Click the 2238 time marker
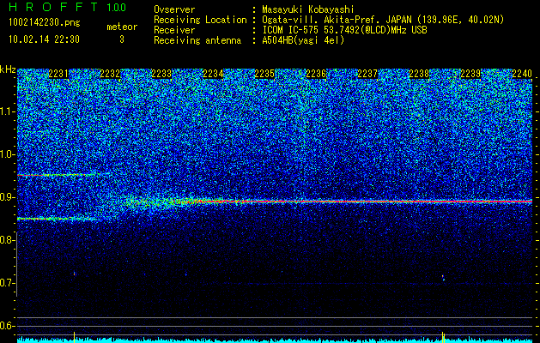 [419, 74]
